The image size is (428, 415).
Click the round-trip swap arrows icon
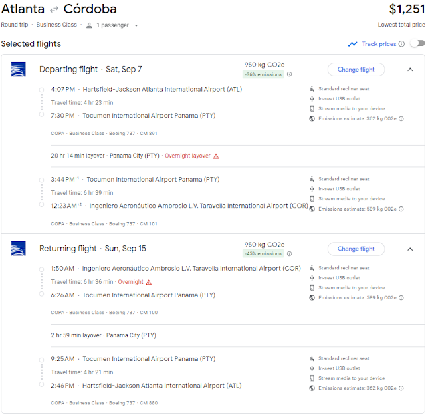54,10
